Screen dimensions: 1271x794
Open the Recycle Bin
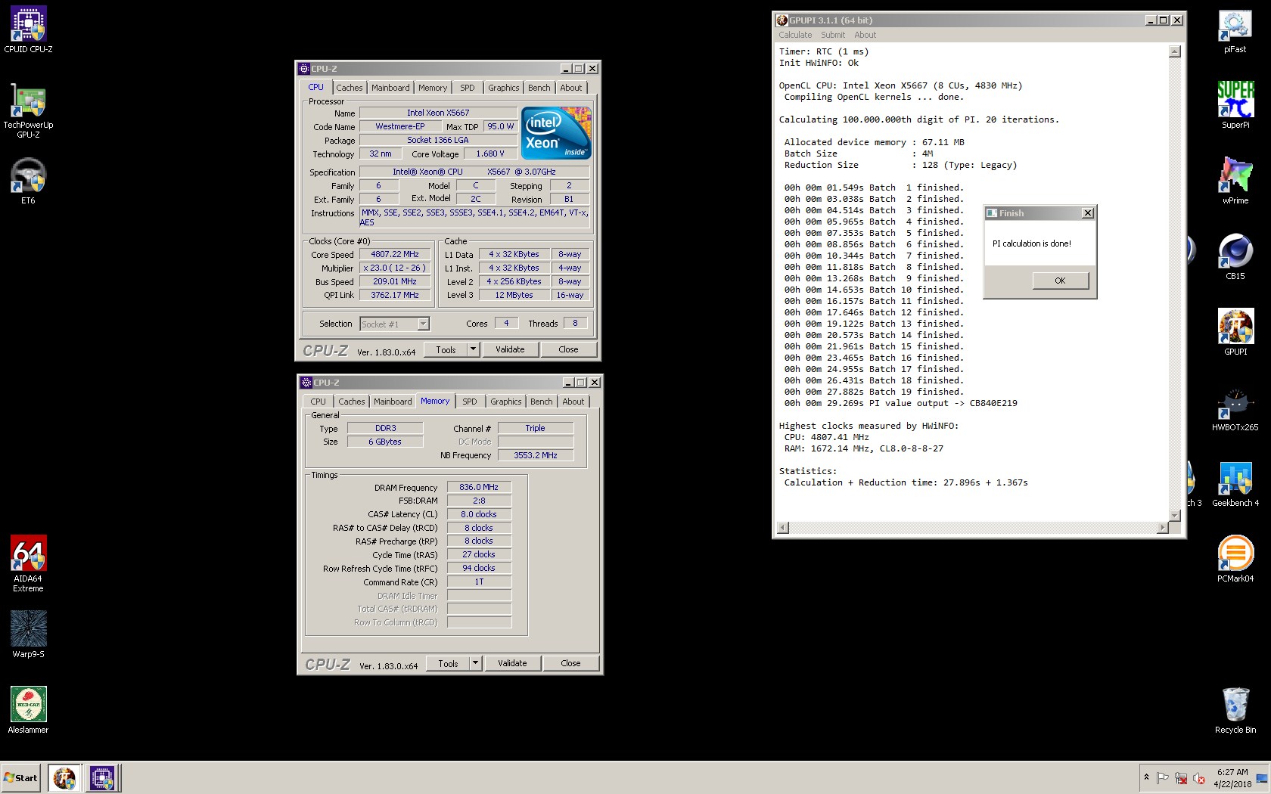tap(1235, 711)
